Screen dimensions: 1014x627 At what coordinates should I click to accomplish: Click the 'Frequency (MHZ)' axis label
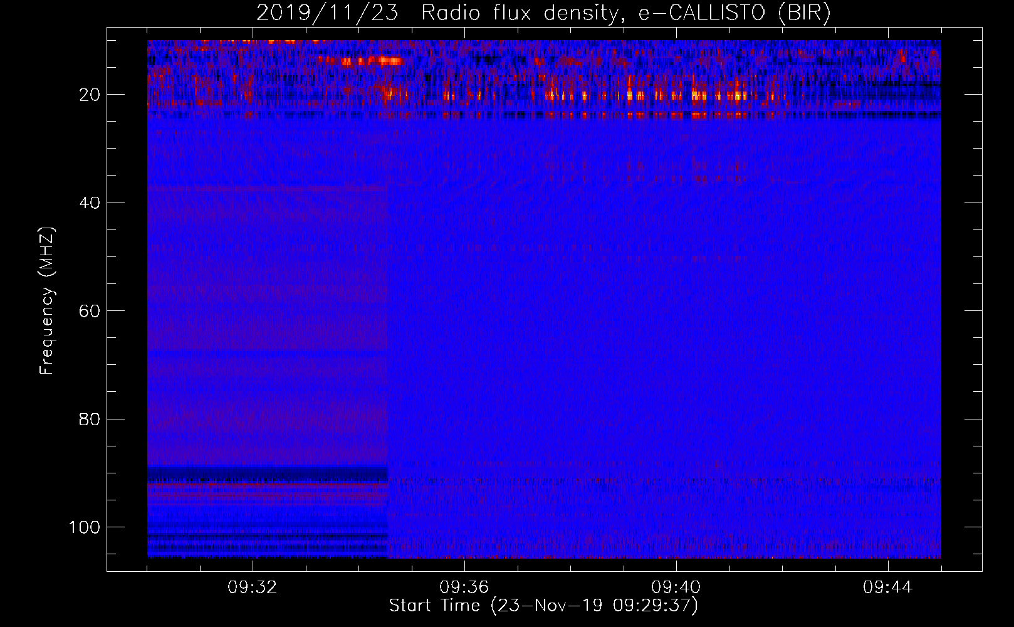coord(47,301)
